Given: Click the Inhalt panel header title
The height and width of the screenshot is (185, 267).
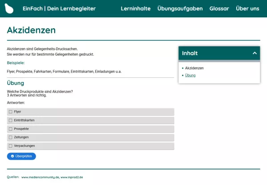Looking at the screenshot, I should click(190, 53).
